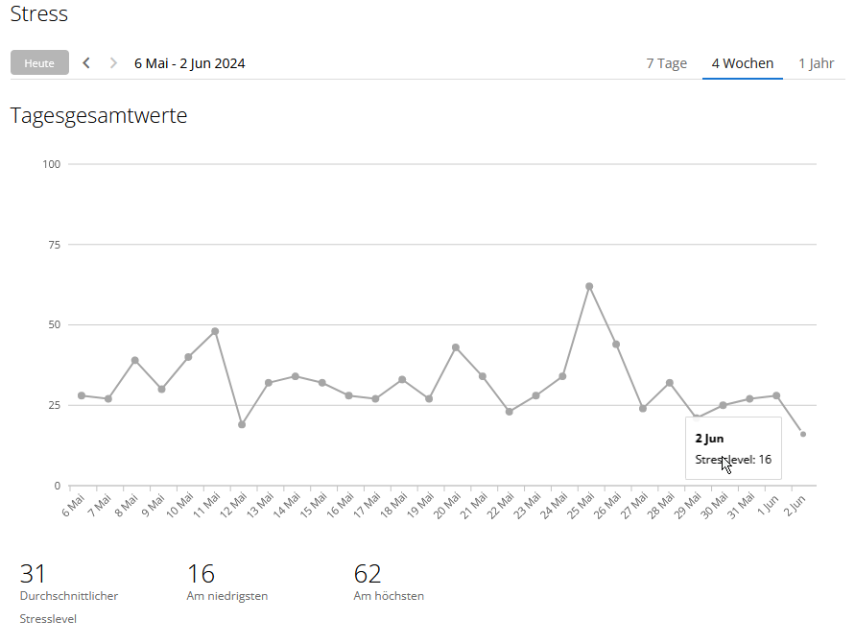Click the Stress page title
Screen dimensions: 855x644
[x=39, y=13]
